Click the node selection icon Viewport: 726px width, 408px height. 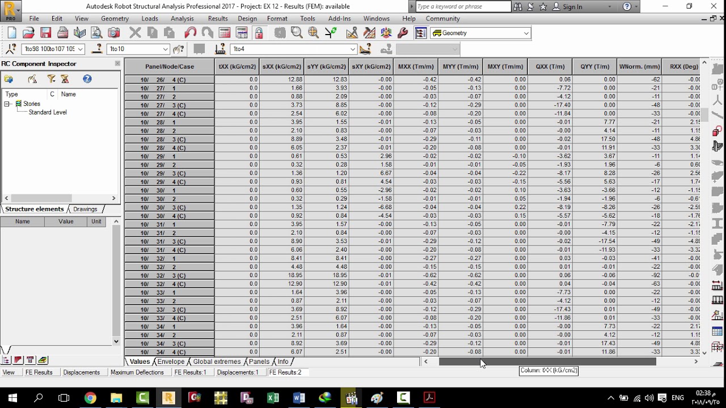tap(11, 49)
